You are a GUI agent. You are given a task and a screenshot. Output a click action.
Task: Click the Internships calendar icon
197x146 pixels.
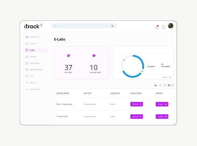[x=27, y=63]
